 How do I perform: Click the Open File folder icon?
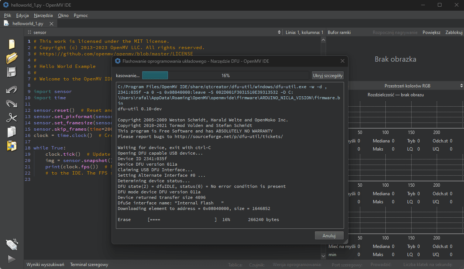[12, 58]
